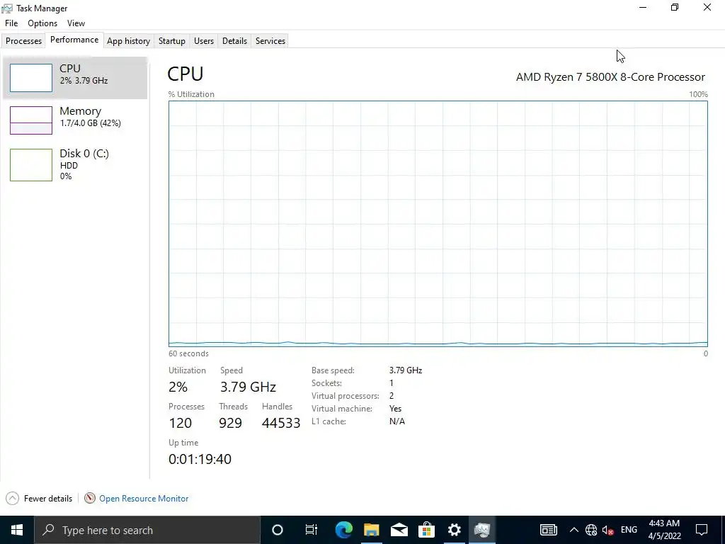Open the notification center icon
This screenshot has width=725, height=544.
[702, 530]
